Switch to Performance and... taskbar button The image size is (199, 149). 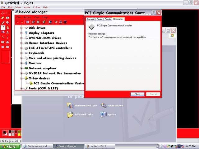point(38,146)
